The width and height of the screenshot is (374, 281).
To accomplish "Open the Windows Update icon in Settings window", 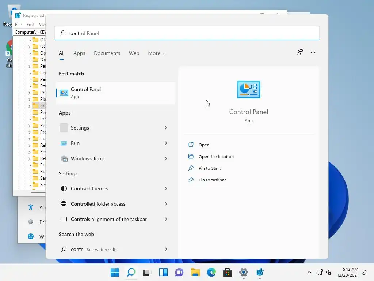I will 31,237.
